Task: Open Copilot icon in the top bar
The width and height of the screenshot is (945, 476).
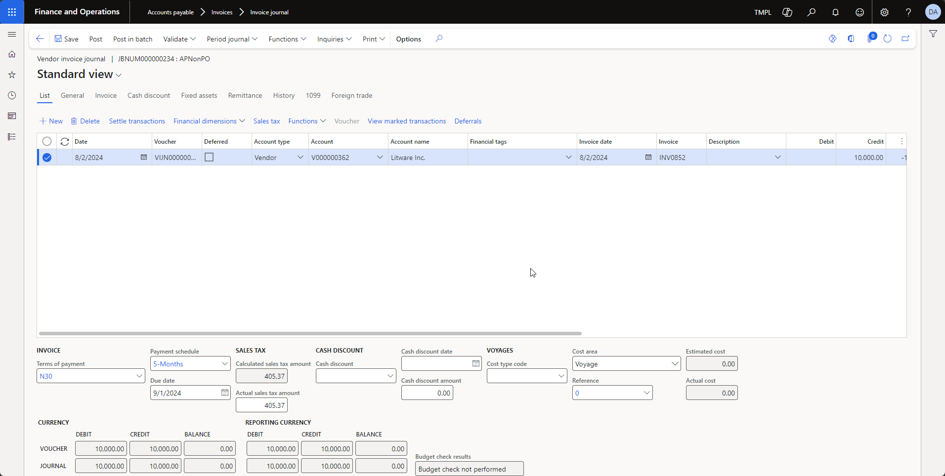Action: 787,12
